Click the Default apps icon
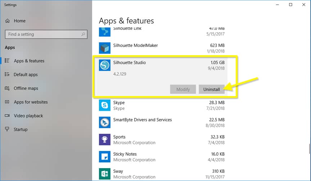 [7, 75]
